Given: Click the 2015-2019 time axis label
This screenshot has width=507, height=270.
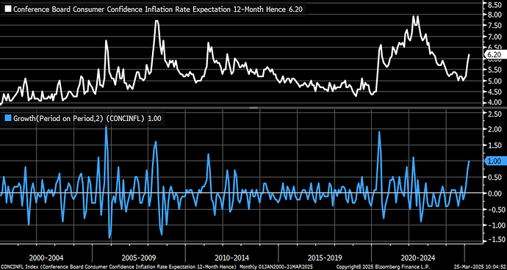Looking at the screenshot, I should coord(325,258).
